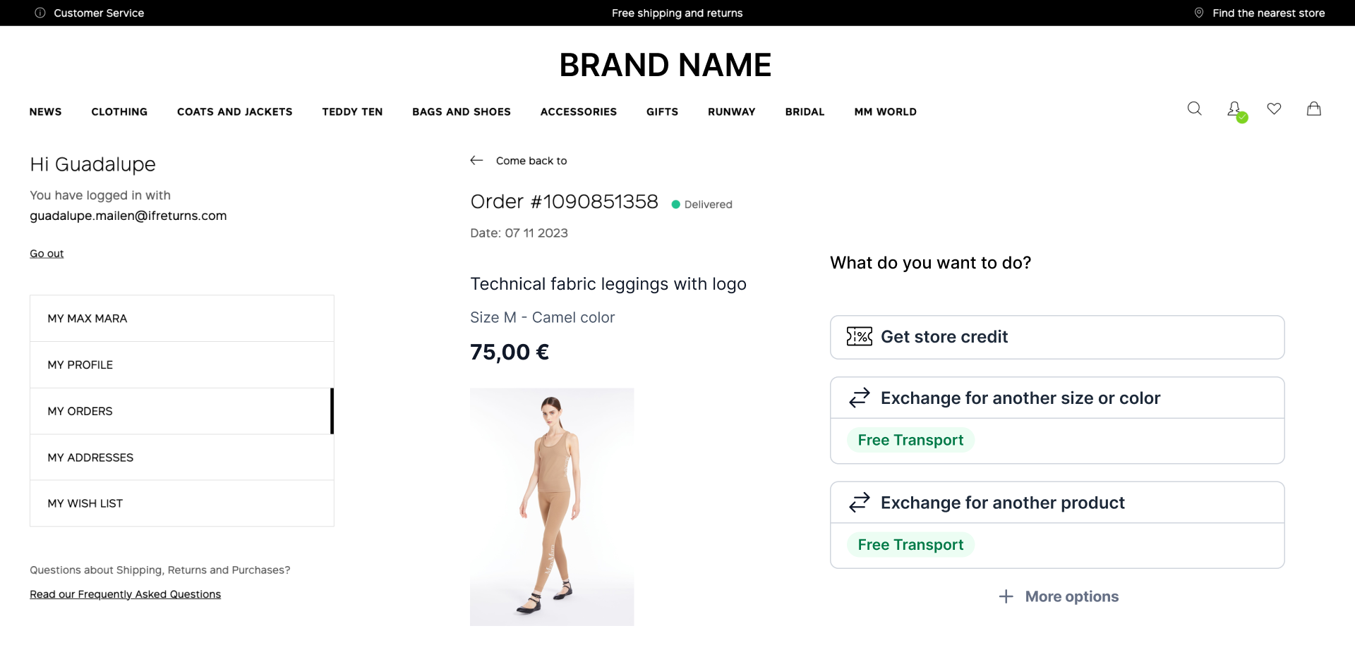Open the Clothing menu
Image resolution: width=1355 pixels, height=657 pixels.
pyautogui.click(x=119, y=112)
